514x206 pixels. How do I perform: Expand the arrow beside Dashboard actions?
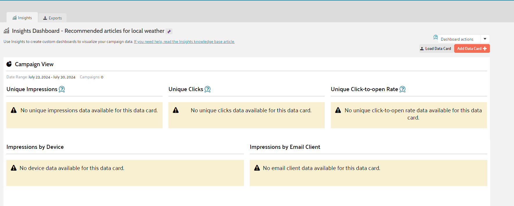pyautogui.click(x=485, y=39)
